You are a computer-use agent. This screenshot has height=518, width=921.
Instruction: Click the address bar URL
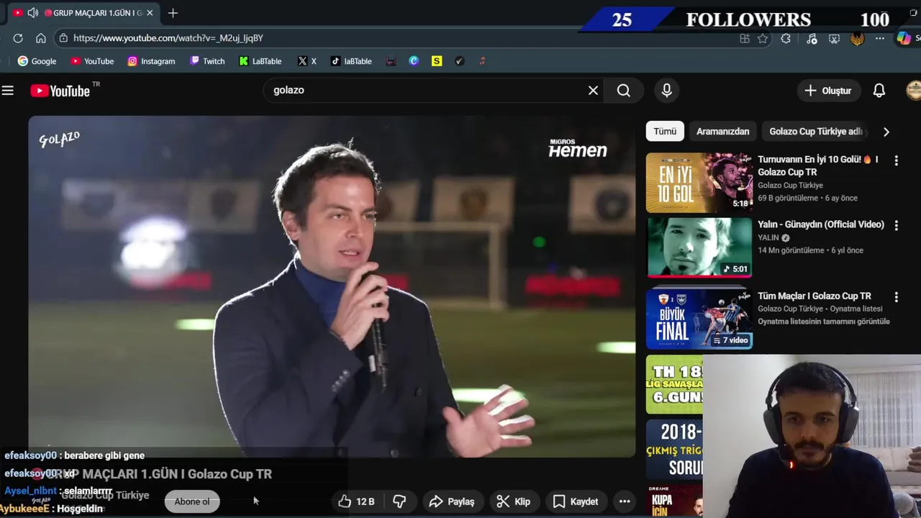[x=168, y=38]
